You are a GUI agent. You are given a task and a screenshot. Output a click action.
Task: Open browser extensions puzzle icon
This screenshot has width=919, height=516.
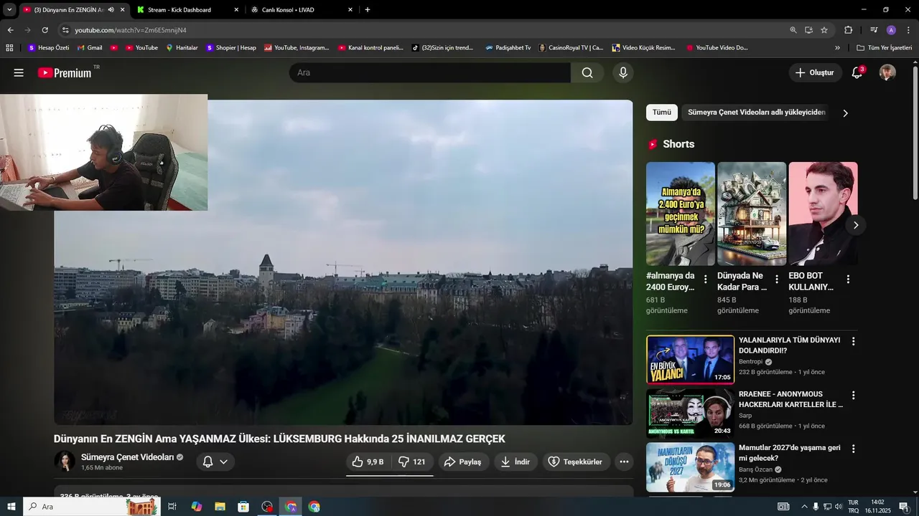[848, 30]
